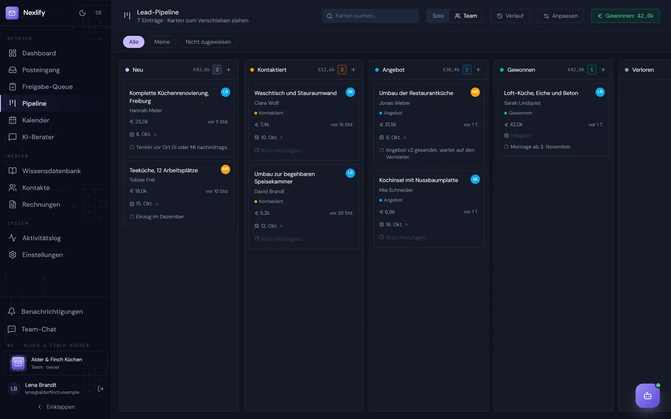Collapse sidebar with Einklappen

(x=56, y=407)
